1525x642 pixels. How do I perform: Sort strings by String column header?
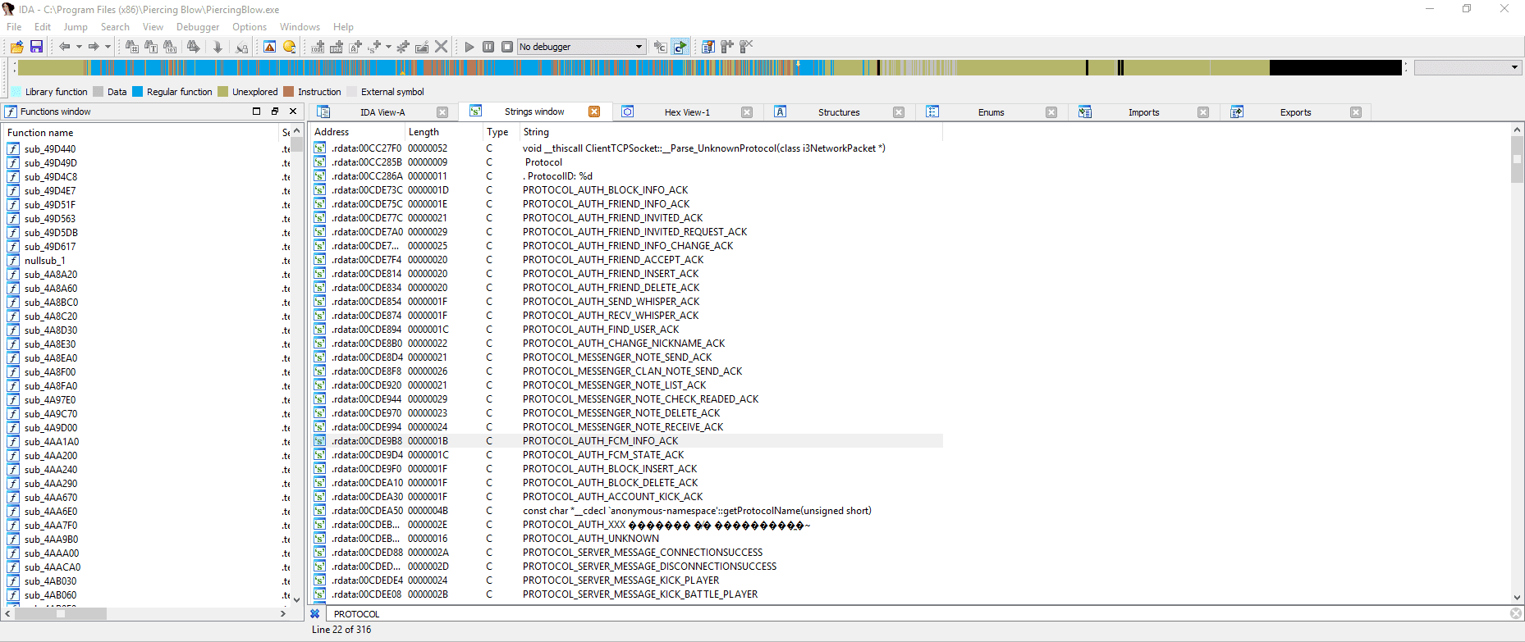click(730, 132)
